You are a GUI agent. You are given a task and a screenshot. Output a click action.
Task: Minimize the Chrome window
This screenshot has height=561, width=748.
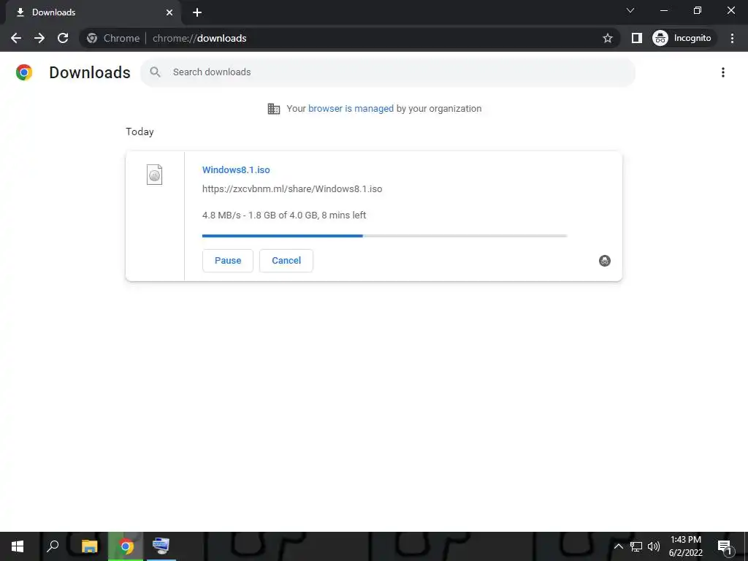(663, 10)
